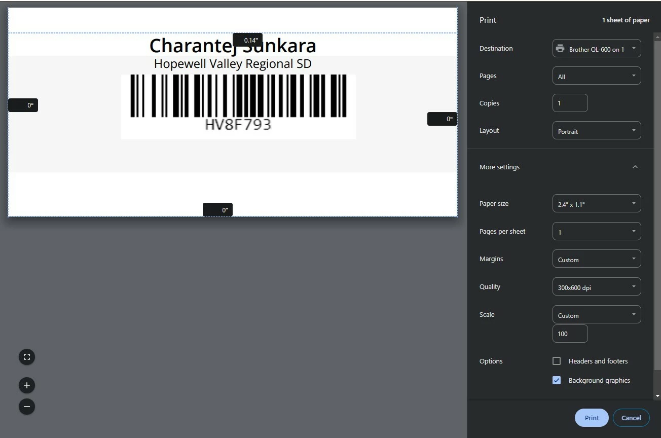Image resolution: width=661 pixels, height=438 pixels.
Task: Click the 'Hopewell Valley Regional SD' text
Action: [x=233, y=64]
